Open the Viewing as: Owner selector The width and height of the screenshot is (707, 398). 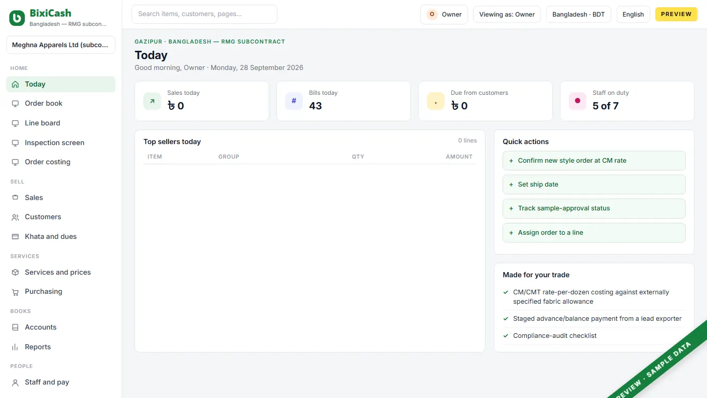[x=507, y=15]
